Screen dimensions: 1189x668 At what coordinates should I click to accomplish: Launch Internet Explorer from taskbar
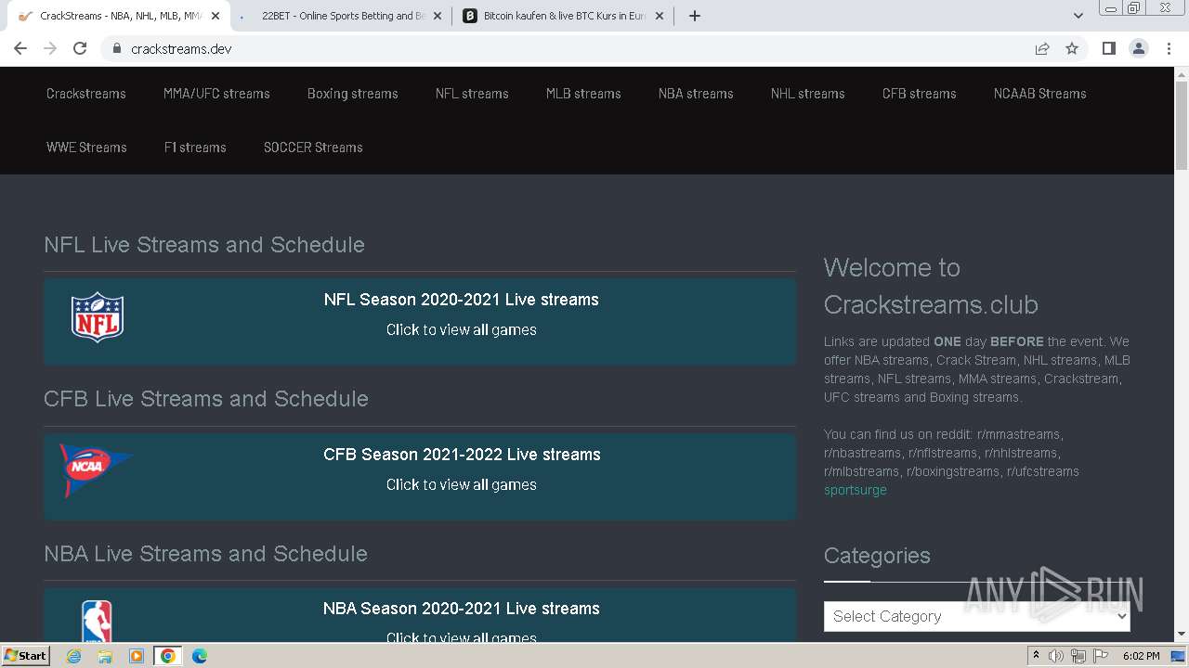pyautogui.click(x=74, y=656)
